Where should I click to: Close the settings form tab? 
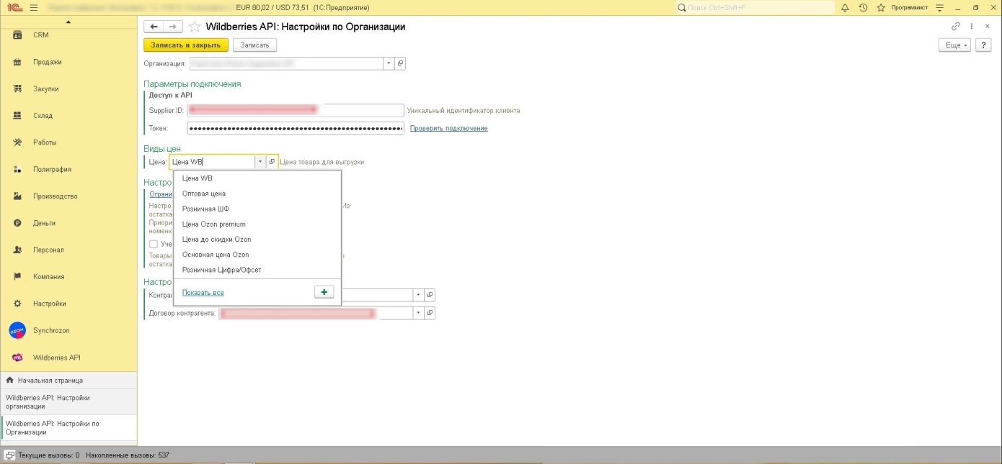(x=987, y=26)
